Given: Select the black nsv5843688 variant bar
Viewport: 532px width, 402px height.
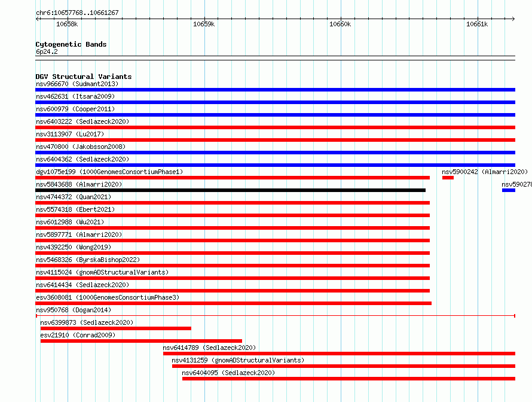Looking at the screenshot, I should coord(230,190).
